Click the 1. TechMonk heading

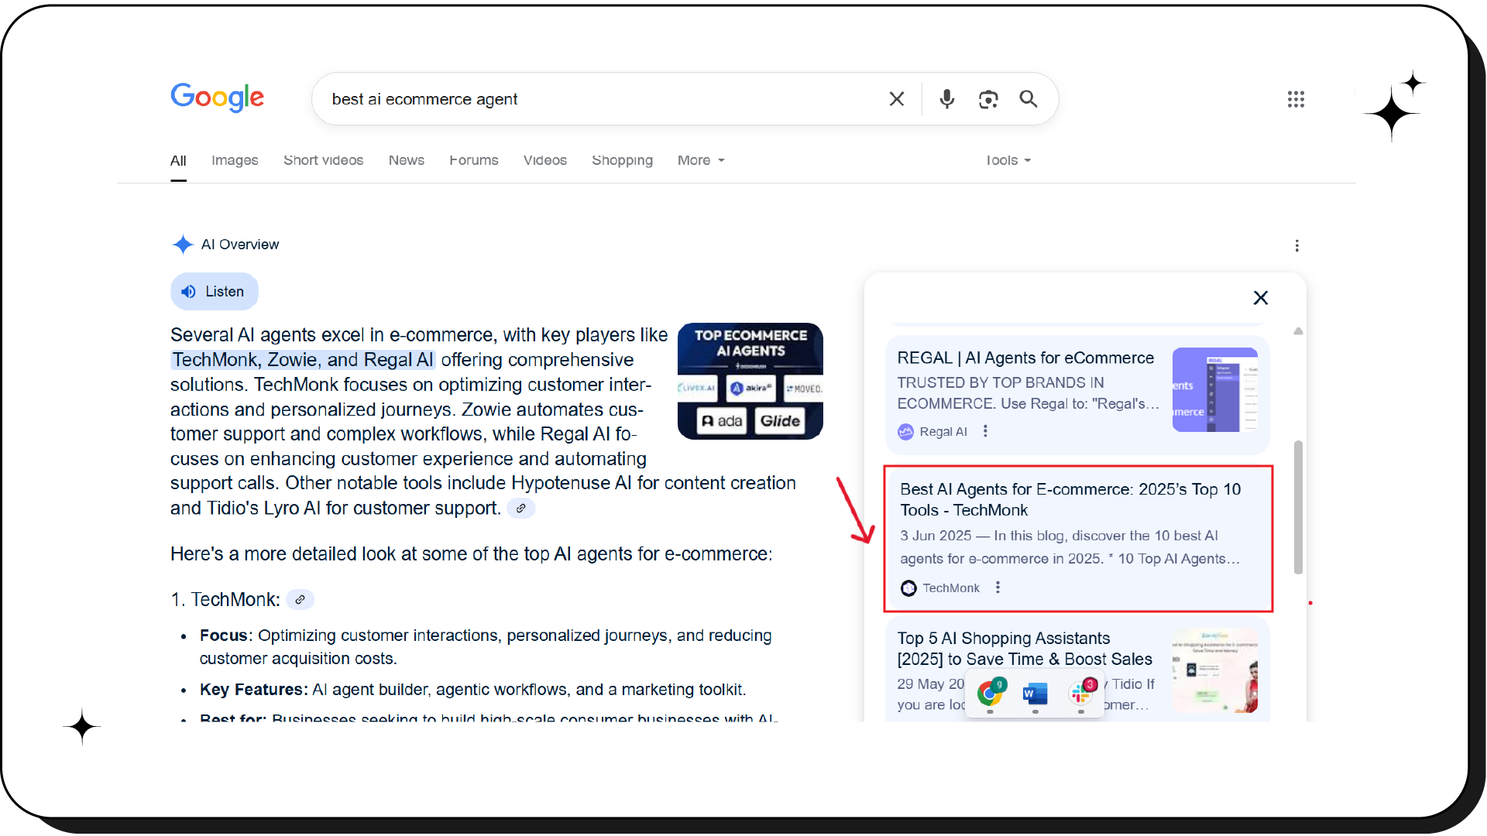[x=225, y=600]
